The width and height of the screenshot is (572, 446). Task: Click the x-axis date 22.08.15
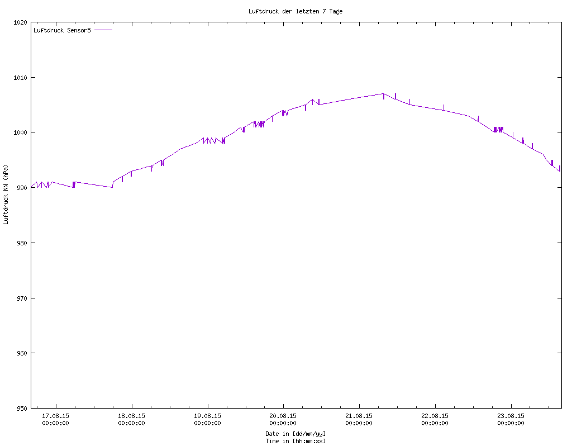(435, 416)
